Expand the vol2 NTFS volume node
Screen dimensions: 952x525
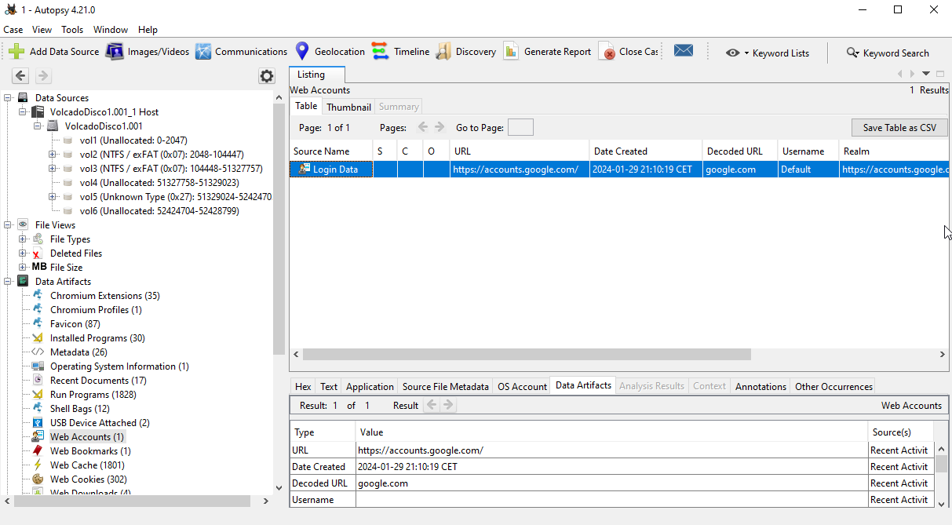53,155
